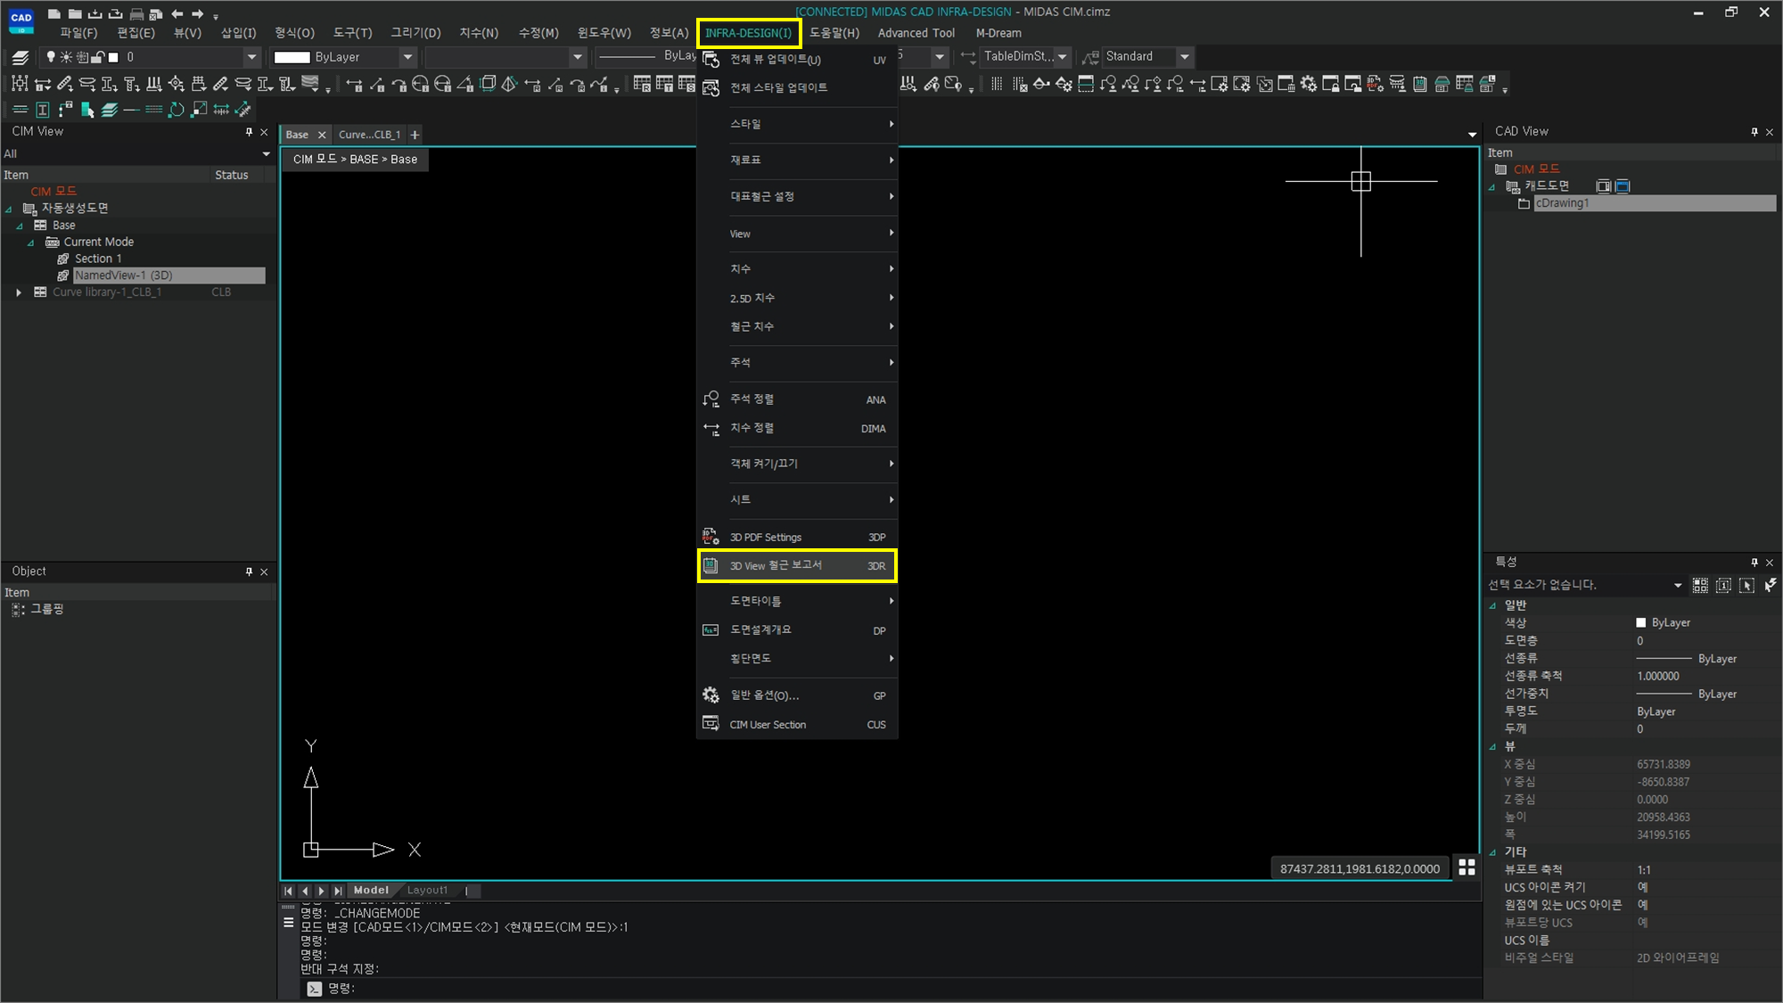Toggle the layer light bulb on/off icon
The width and height of the screenshot is (1783, 1003).
pos(51,57)
